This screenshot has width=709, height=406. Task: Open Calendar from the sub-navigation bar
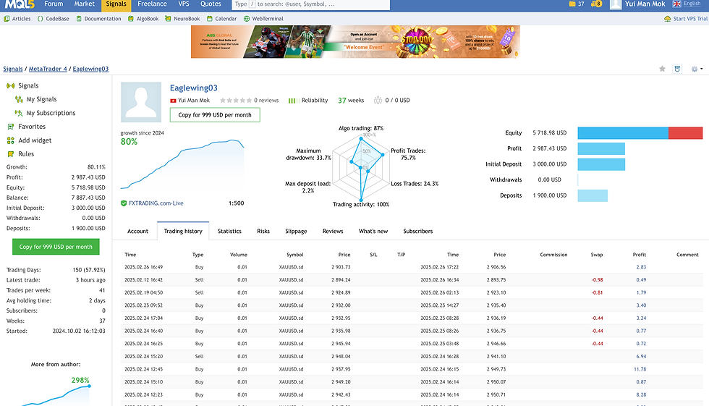click(x=221, y=19)
